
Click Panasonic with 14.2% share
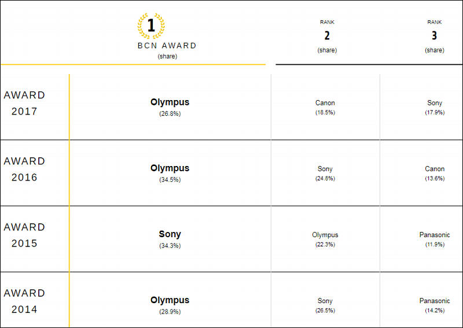tap(435, 305)
